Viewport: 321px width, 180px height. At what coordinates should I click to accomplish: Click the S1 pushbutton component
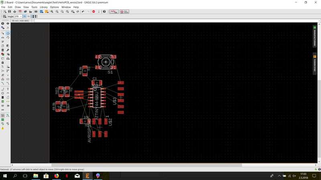tap(106, 62)
